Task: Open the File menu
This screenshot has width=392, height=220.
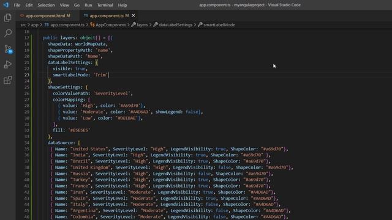Action: pyautogui.click(x=17, y=5)
